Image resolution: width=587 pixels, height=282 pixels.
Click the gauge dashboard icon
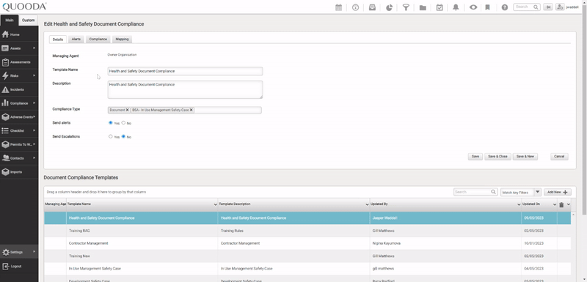coord(355,7)
